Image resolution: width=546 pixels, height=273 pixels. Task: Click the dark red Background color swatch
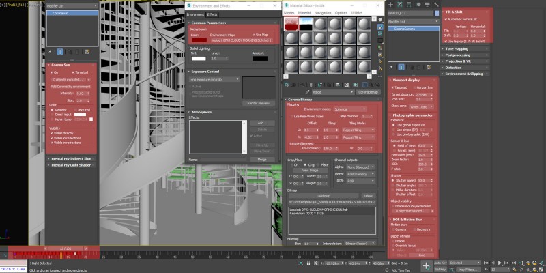click(x=200, y=40)
